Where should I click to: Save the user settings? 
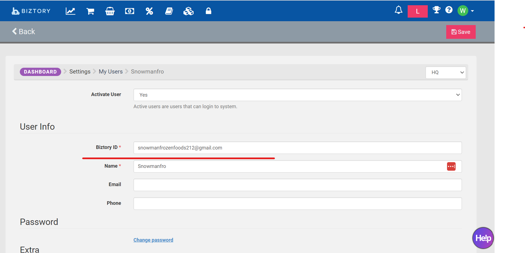click(x=461, y=32)
